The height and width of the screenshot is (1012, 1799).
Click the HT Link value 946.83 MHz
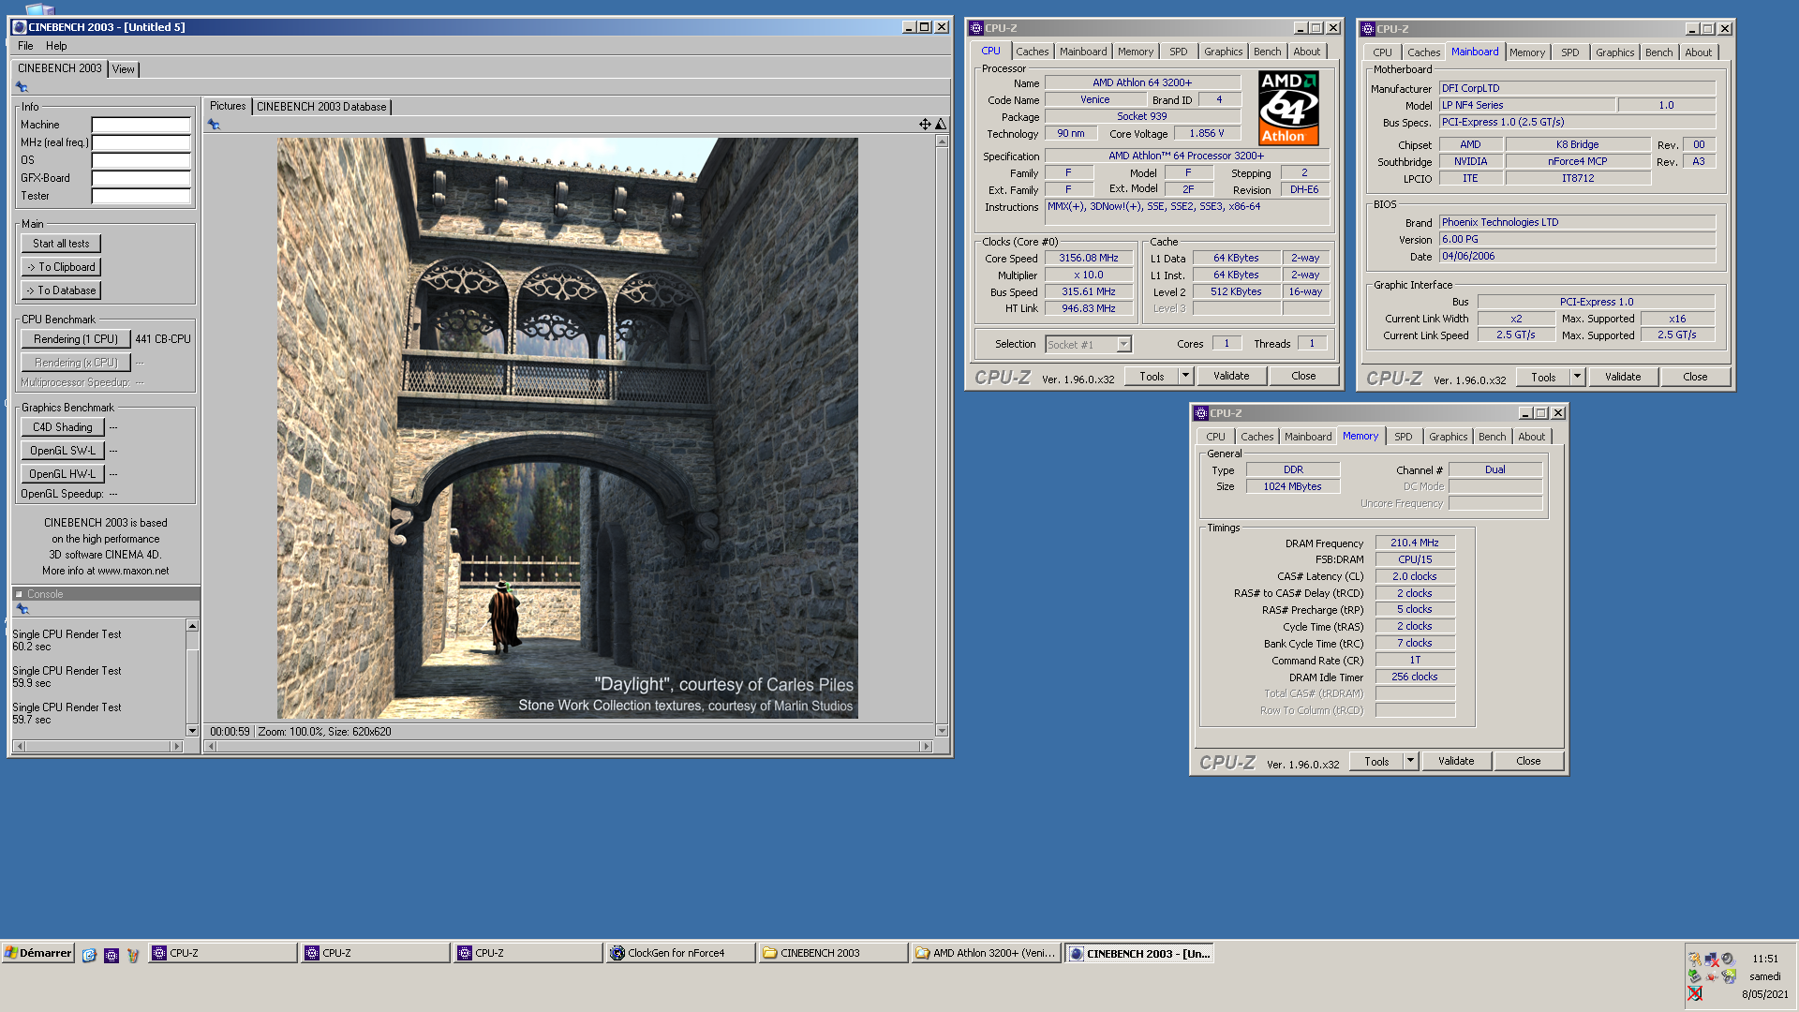(x=1088, y=308)
